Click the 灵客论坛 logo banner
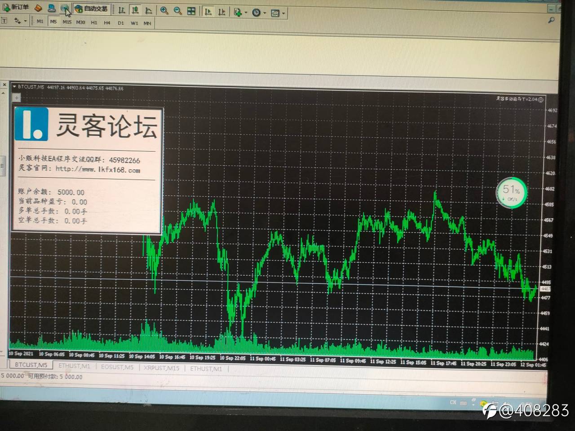Image resolution: width=575 pixels, height=431 pixels. (87, 124)
